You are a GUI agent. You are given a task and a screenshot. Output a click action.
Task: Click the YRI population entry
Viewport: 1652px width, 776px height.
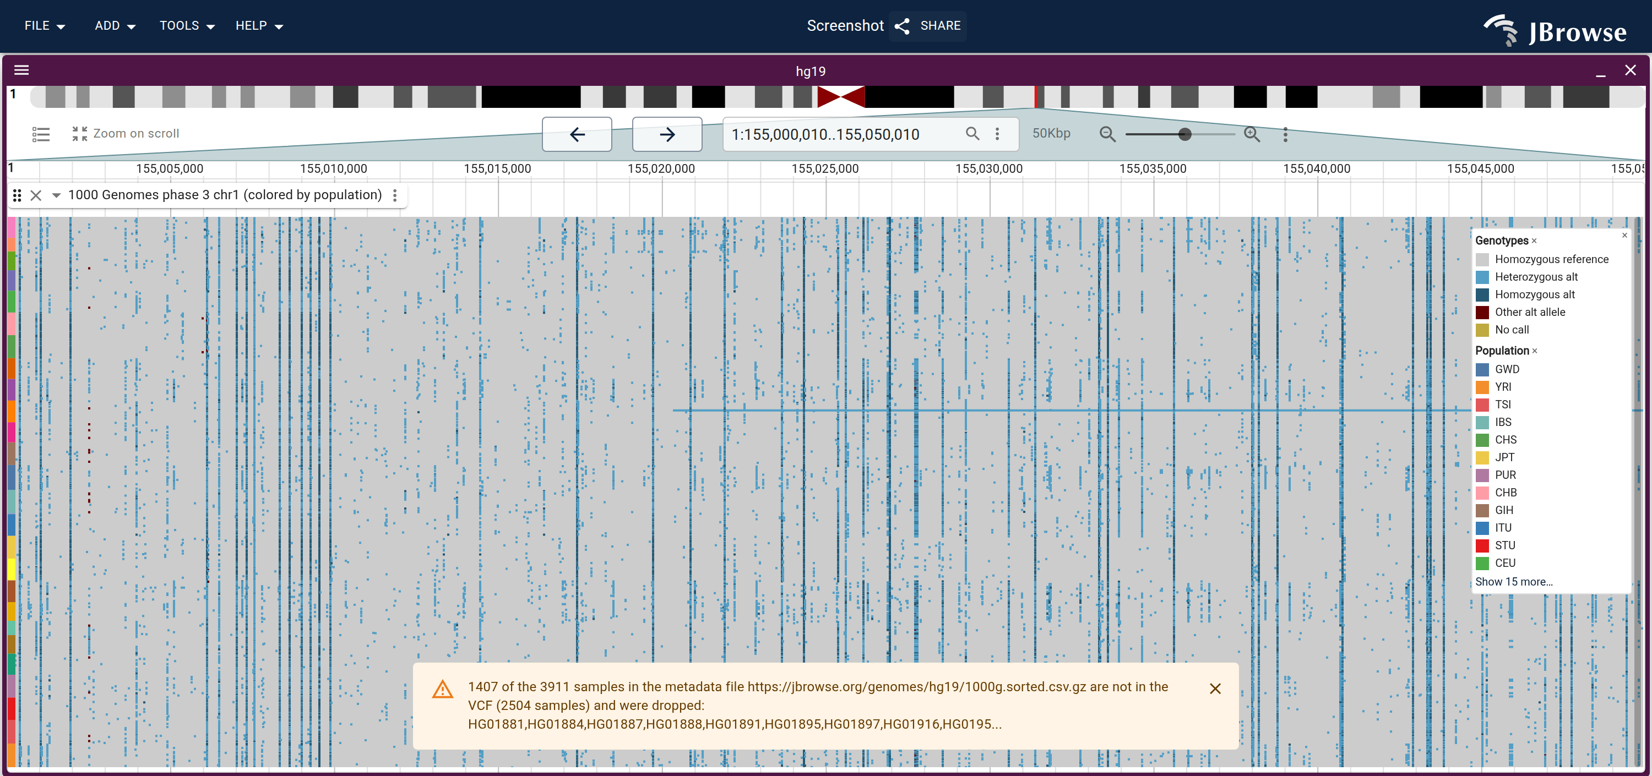[x=1495, y=387]
